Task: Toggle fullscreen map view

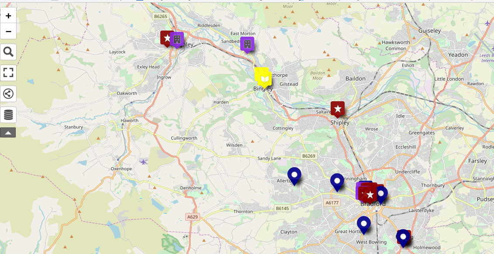Action: pos(8,72)
